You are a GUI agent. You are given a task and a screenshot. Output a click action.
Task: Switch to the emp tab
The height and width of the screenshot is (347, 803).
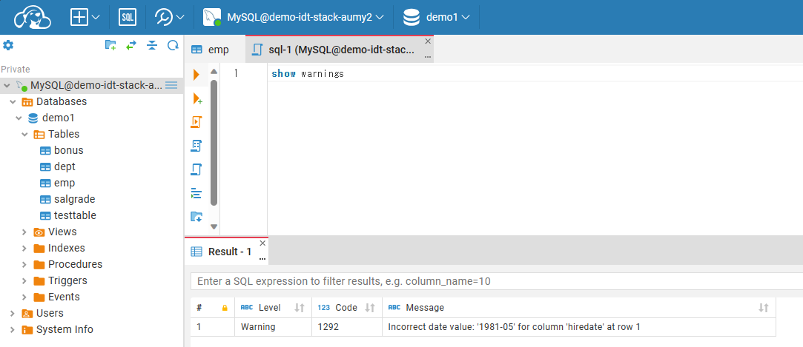click(x=211, y=50)
